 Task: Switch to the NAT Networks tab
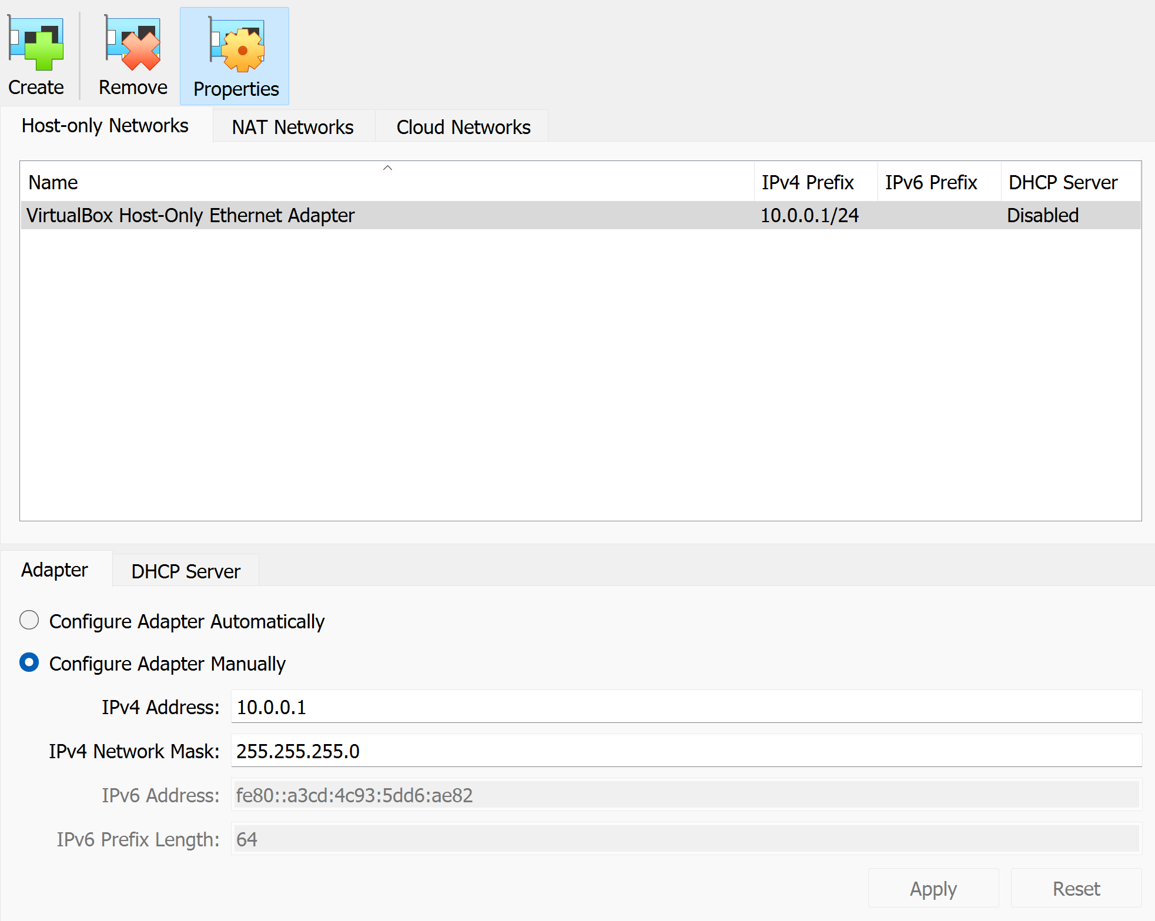point(293,127)
